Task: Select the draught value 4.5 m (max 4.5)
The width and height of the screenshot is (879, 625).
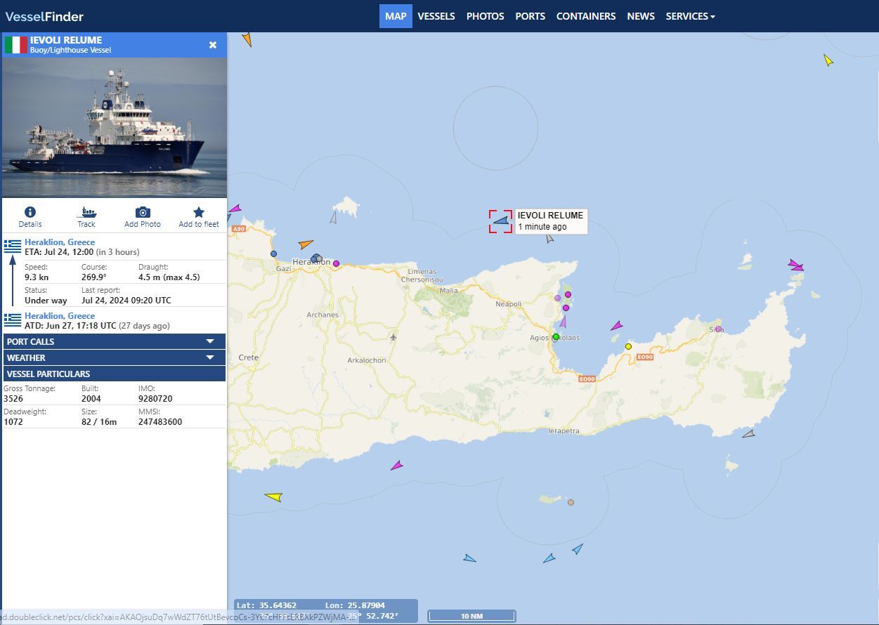Action: tap(169, 277)
